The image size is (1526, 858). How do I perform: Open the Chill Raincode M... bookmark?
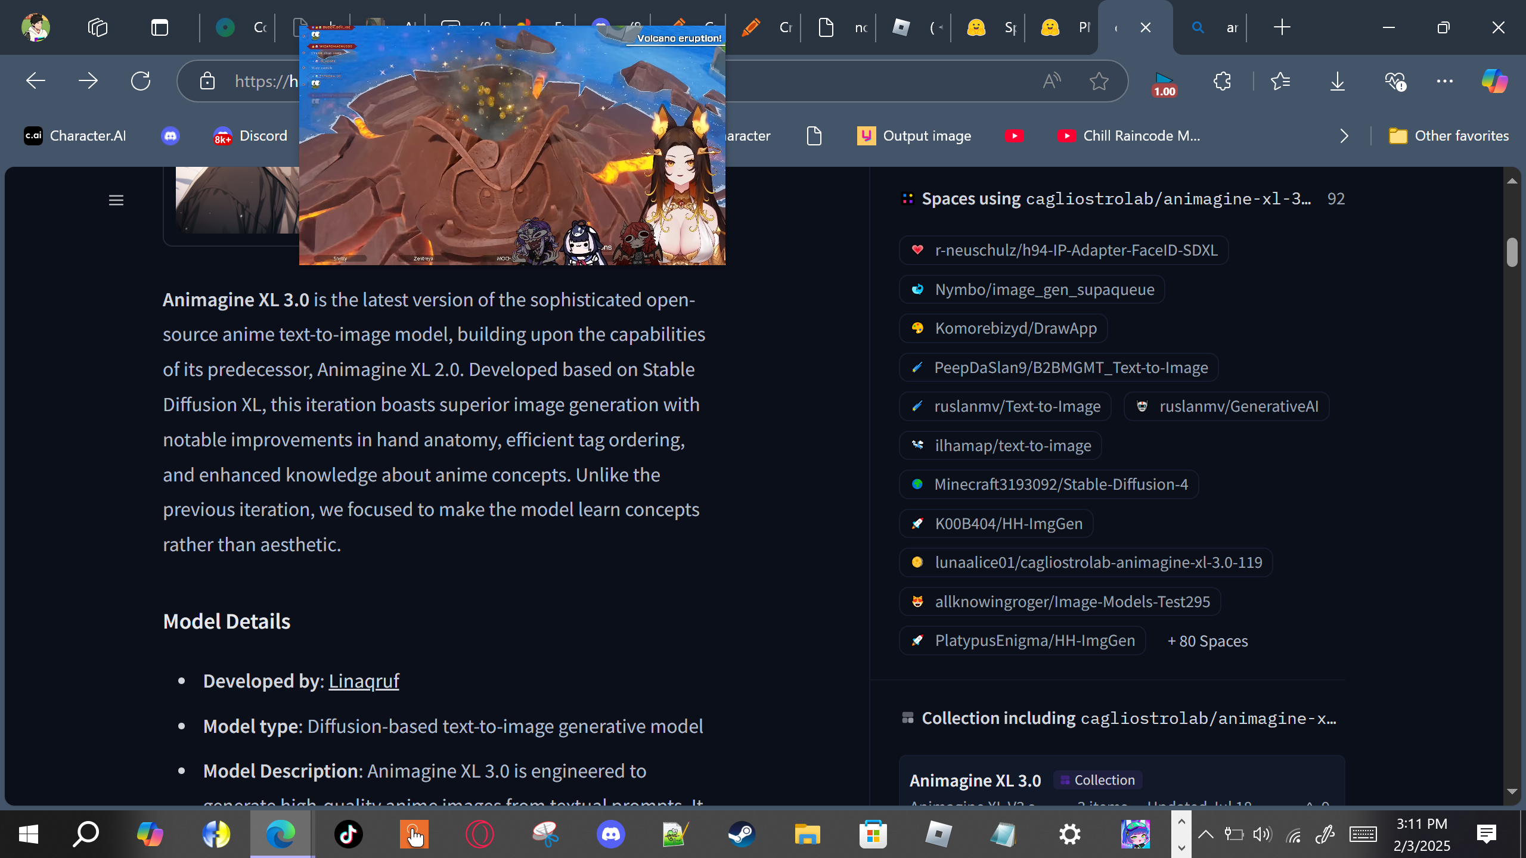pos(1128,136)
